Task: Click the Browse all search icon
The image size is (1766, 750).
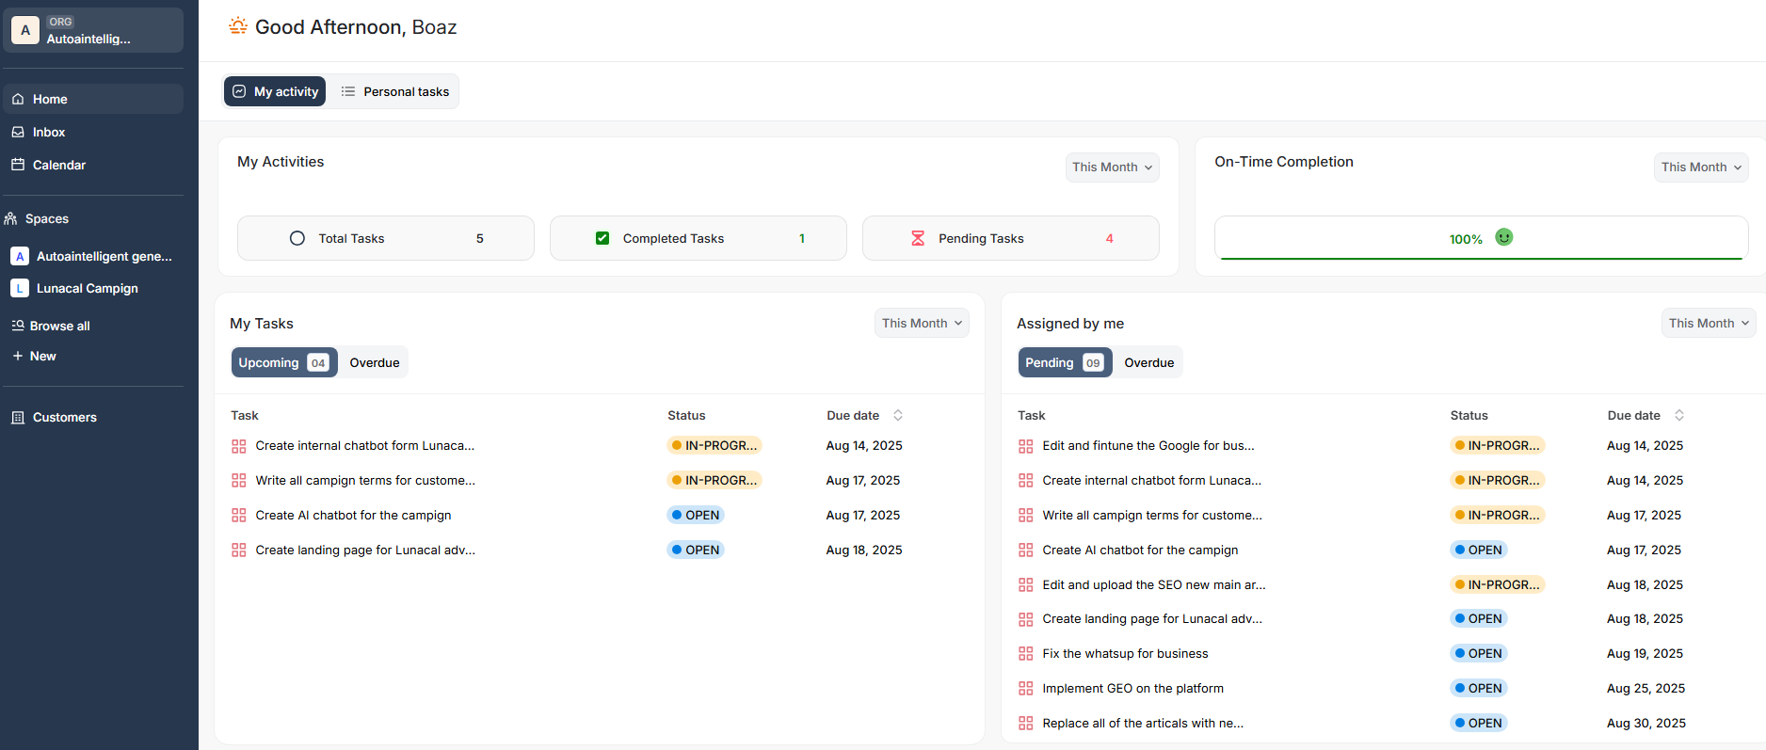Action: point(18,326)
